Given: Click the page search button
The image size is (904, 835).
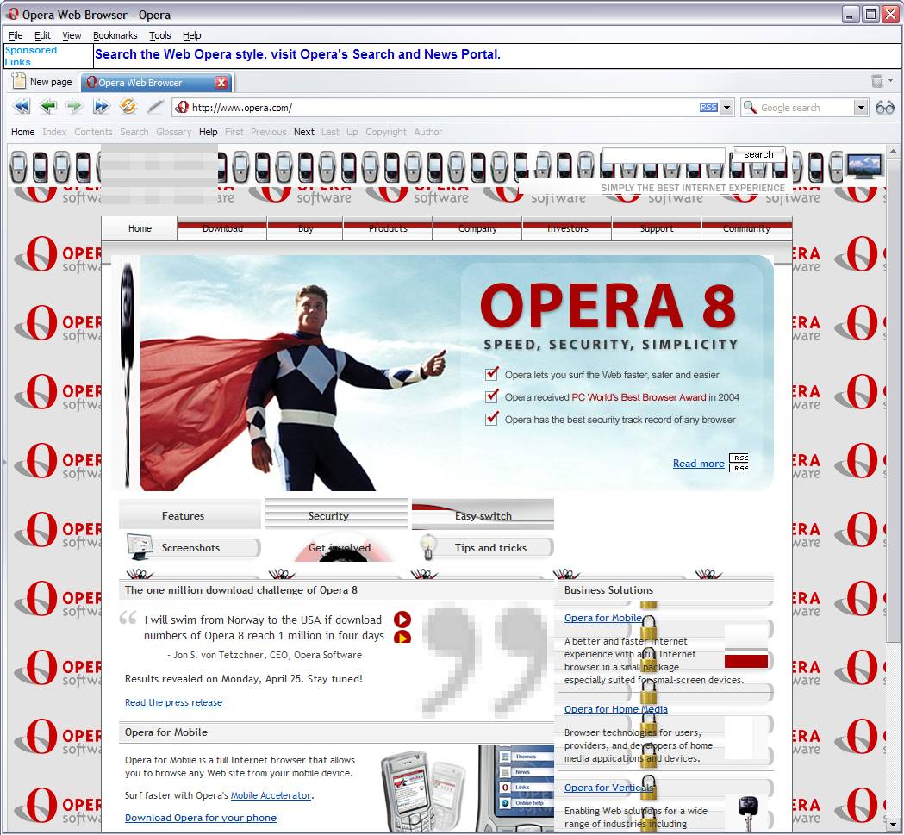Looking at the screenshot, I should [758, 154].
